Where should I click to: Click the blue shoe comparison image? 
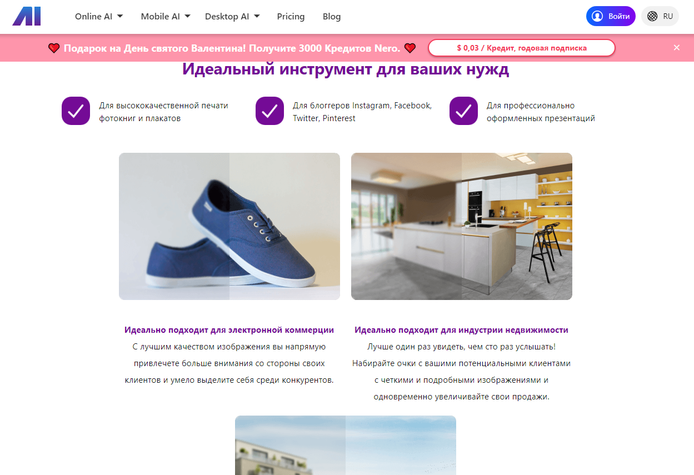point(229,226)
